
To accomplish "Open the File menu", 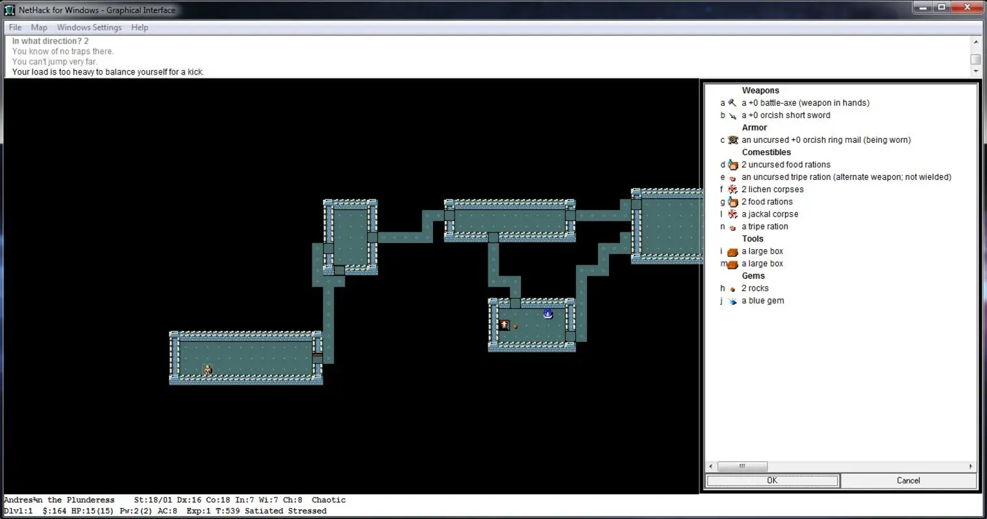I will (14, 27).
